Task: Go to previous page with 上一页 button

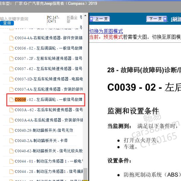Action: 100,19
